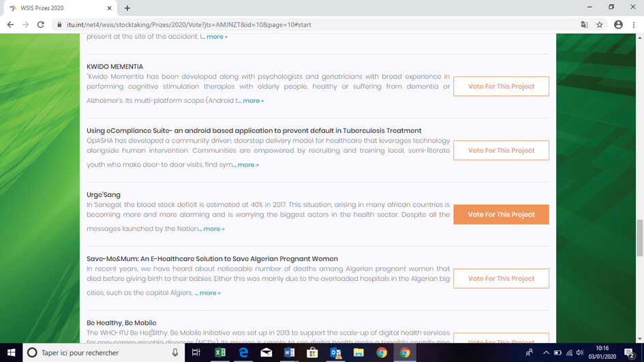
Task: Vote for the Urge'Sang project
Action: (501, 215)
